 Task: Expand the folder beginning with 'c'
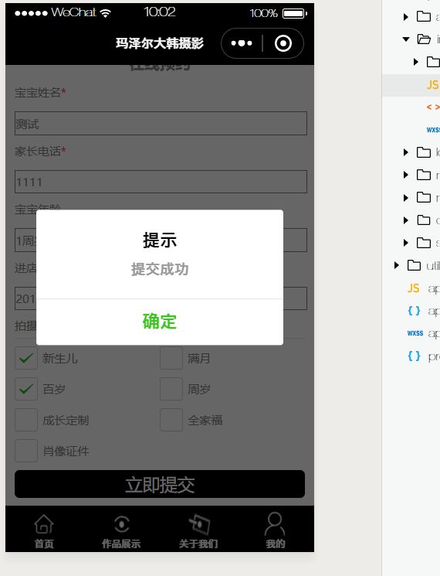tap(405, 220)
